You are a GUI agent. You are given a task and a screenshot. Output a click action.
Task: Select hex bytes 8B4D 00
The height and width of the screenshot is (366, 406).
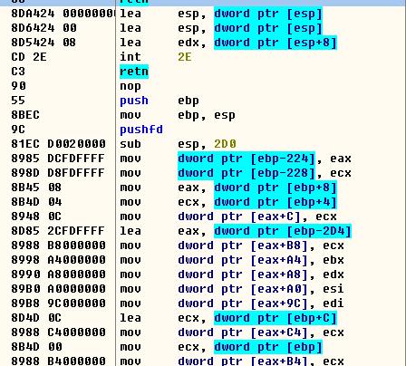[36, 347]
